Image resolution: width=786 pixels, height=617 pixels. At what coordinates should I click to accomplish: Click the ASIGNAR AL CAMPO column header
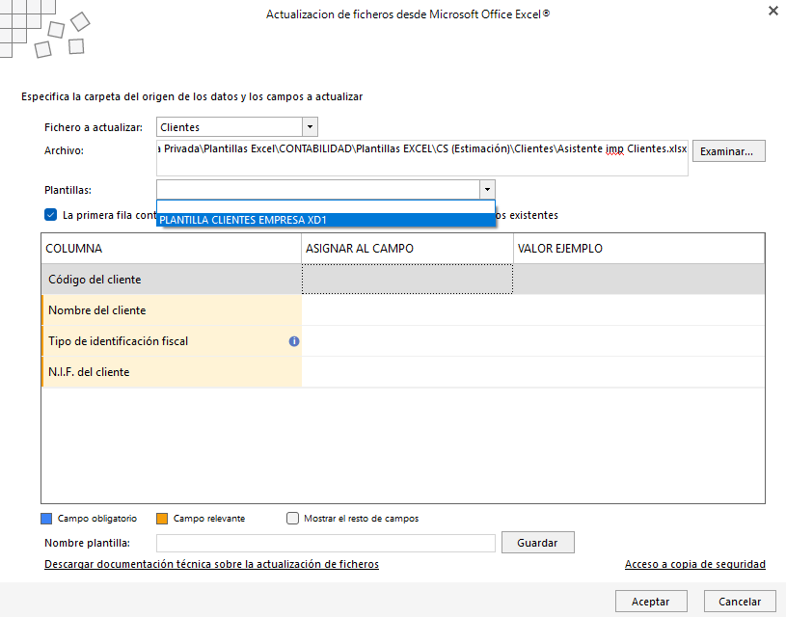pos(408,249)
